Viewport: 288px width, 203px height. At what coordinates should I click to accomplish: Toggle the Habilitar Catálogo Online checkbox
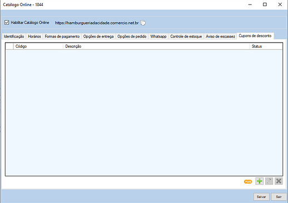pos(7,23)
